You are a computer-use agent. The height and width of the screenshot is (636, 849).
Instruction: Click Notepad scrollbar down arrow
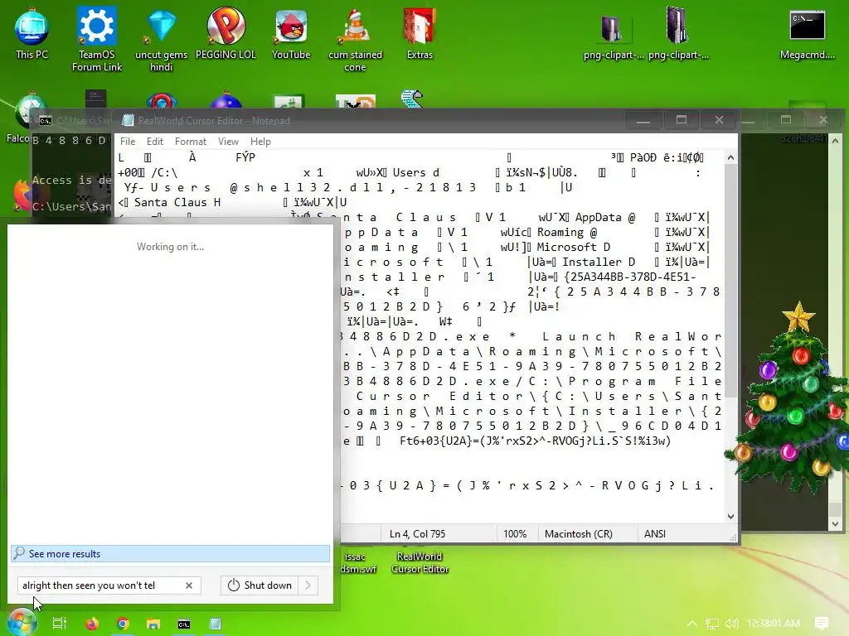(x=730, y=516)
